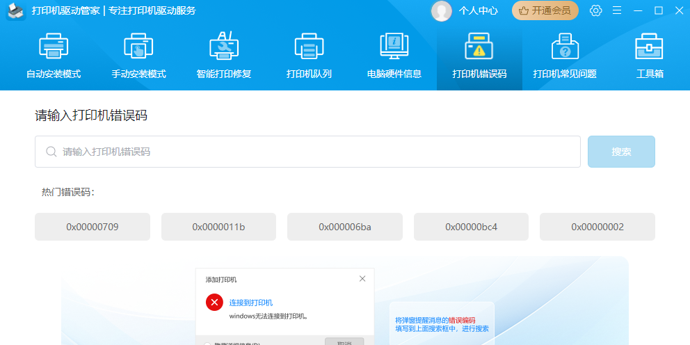
Task: Open 打印机常见问题 help icon
Action: pos(565,47)
